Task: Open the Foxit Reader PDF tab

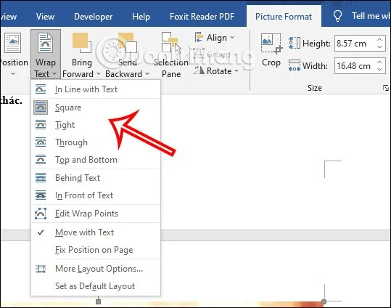Action: pyautogui.click(x=202, y=17)
